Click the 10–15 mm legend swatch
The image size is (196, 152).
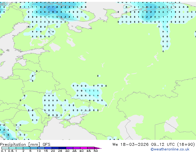[x=41, y=148]
